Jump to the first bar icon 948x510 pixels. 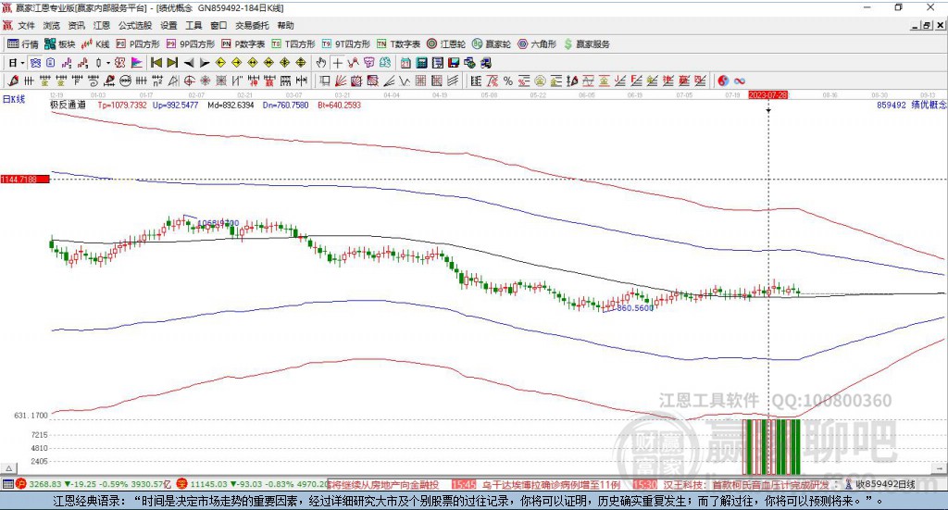(156, 63)
